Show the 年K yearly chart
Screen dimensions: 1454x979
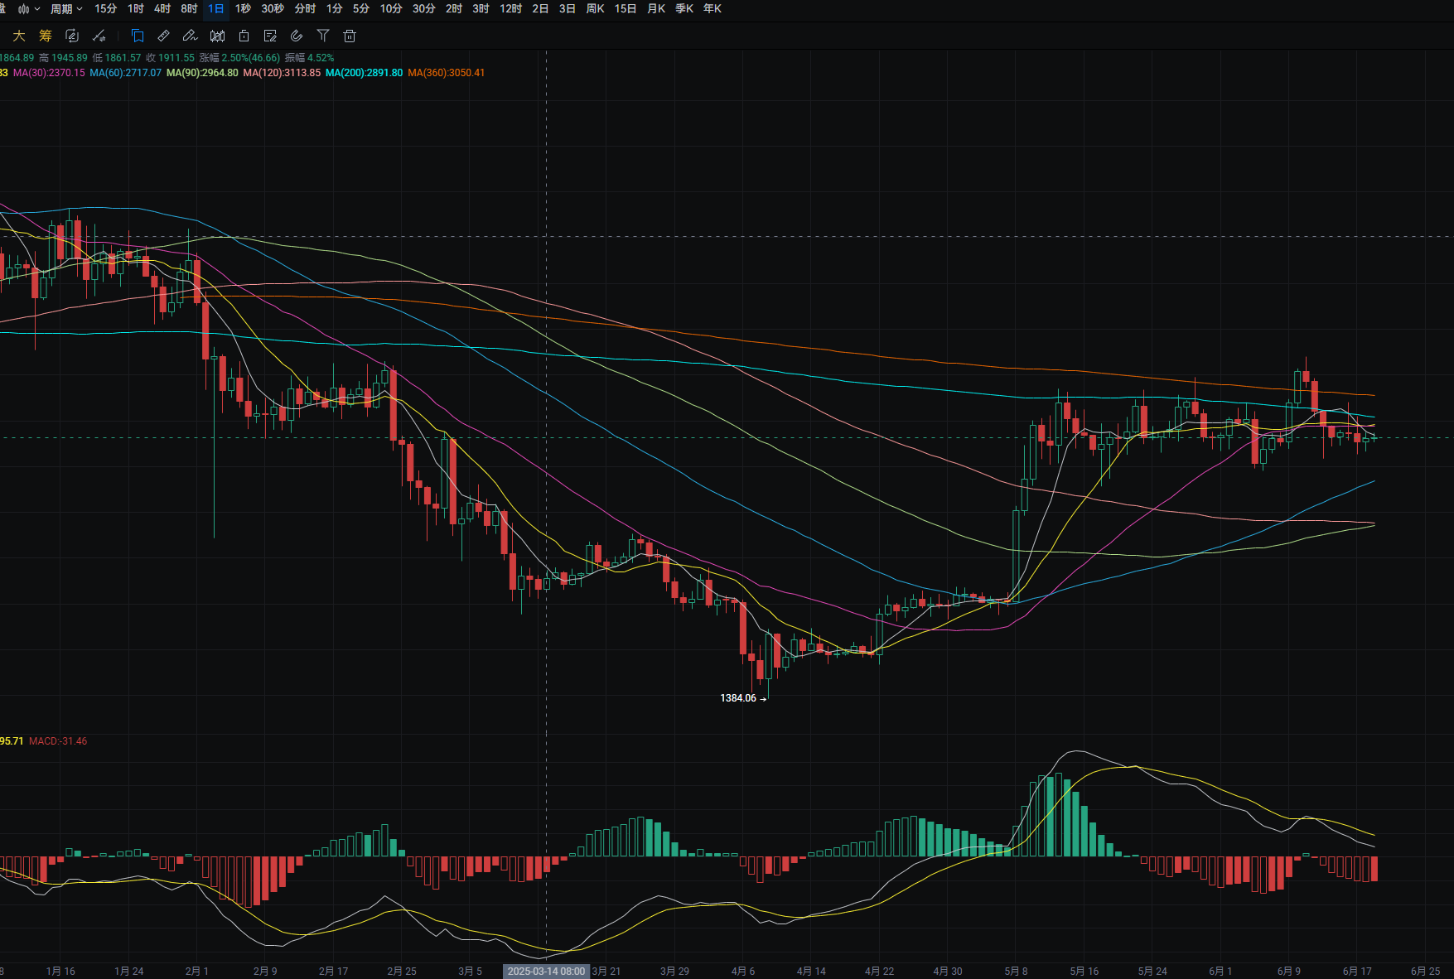coord(713,9)
